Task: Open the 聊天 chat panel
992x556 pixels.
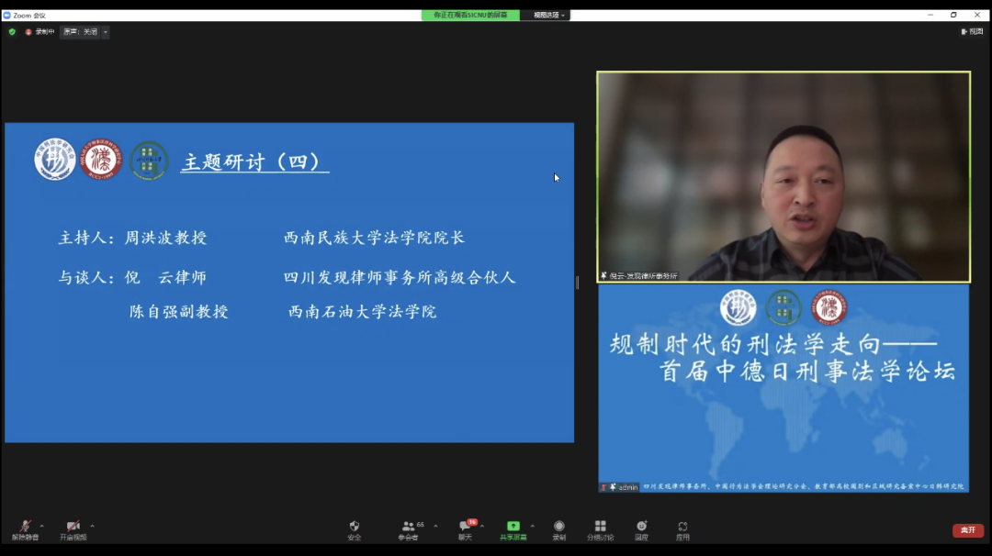Action: tap(465, 528)
